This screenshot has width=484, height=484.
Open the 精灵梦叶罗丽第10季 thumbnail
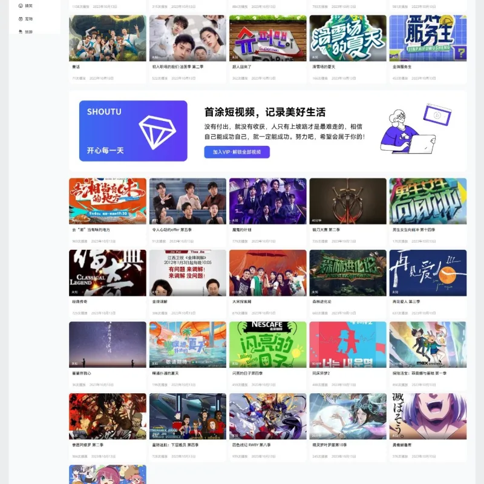348,416
